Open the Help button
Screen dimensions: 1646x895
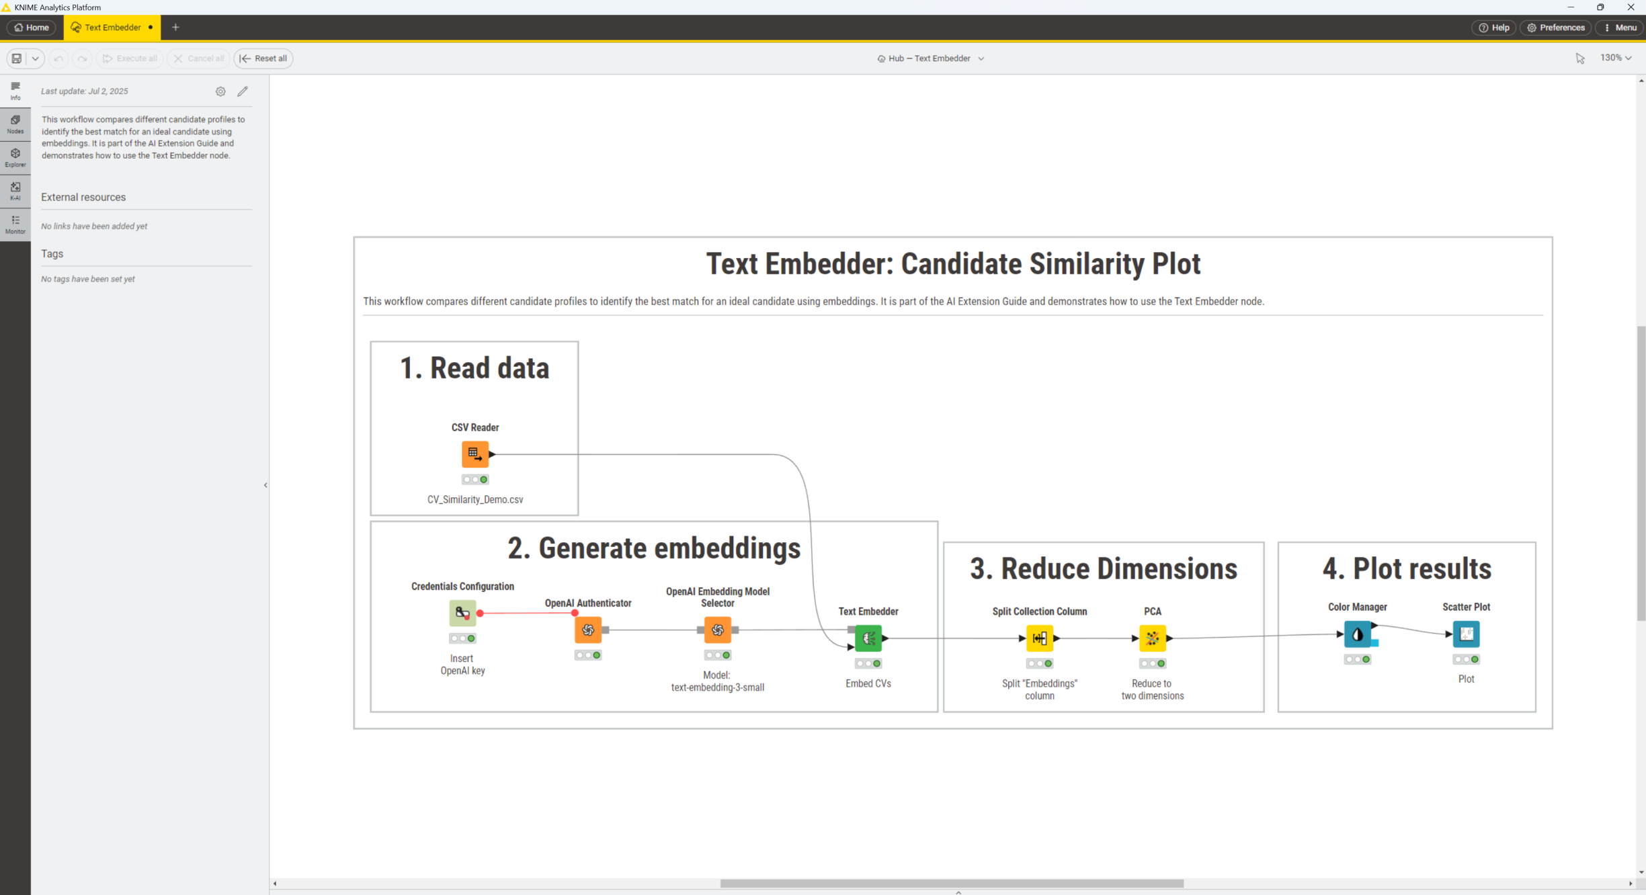[x=1494, y=28]
